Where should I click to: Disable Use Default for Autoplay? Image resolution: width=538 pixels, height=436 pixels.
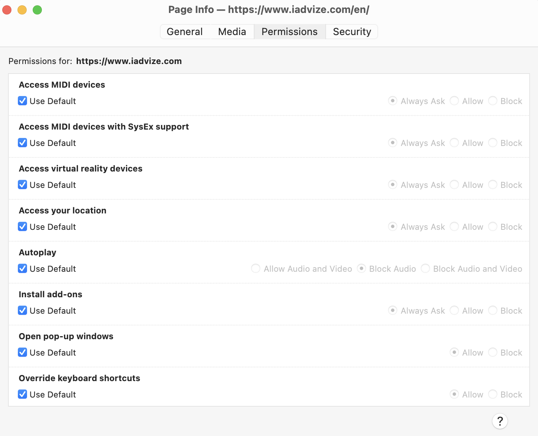click(22, 268)
